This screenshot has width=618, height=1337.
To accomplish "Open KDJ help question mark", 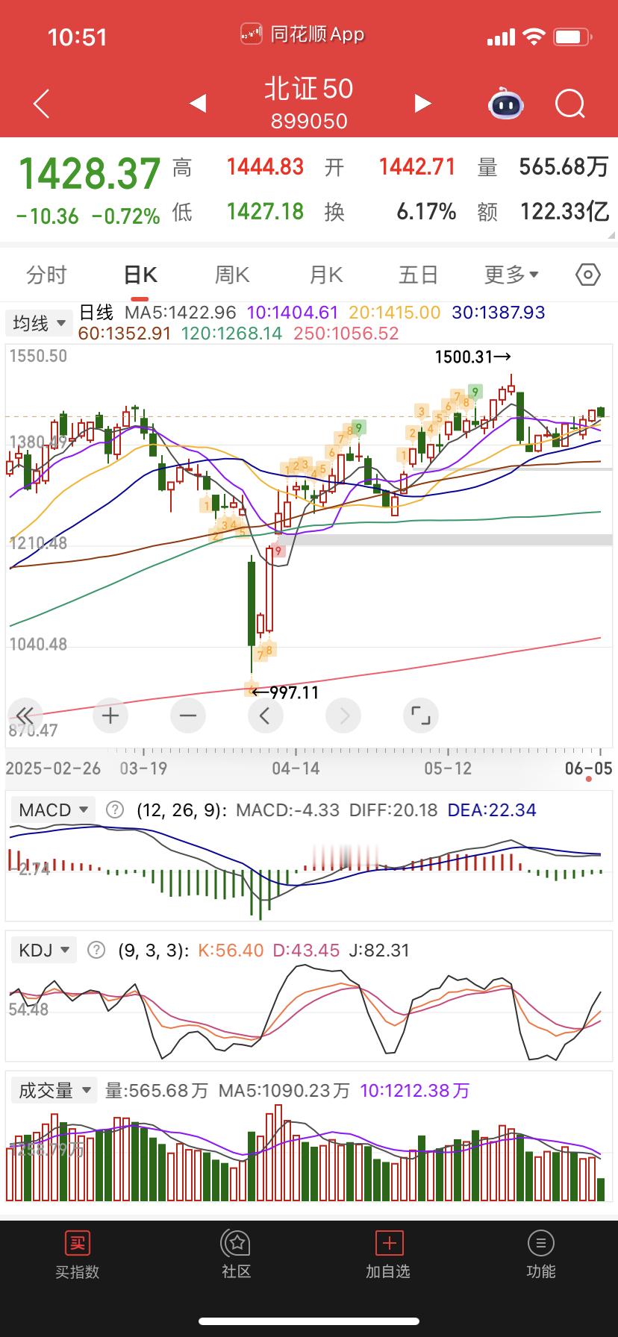I will click(96, 950).
